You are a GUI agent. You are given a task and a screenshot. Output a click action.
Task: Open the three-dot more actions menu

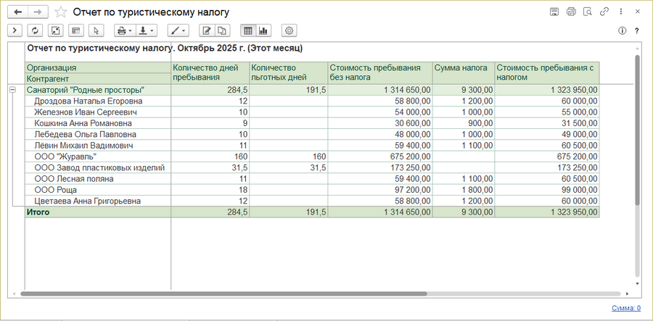click(620, 12)
